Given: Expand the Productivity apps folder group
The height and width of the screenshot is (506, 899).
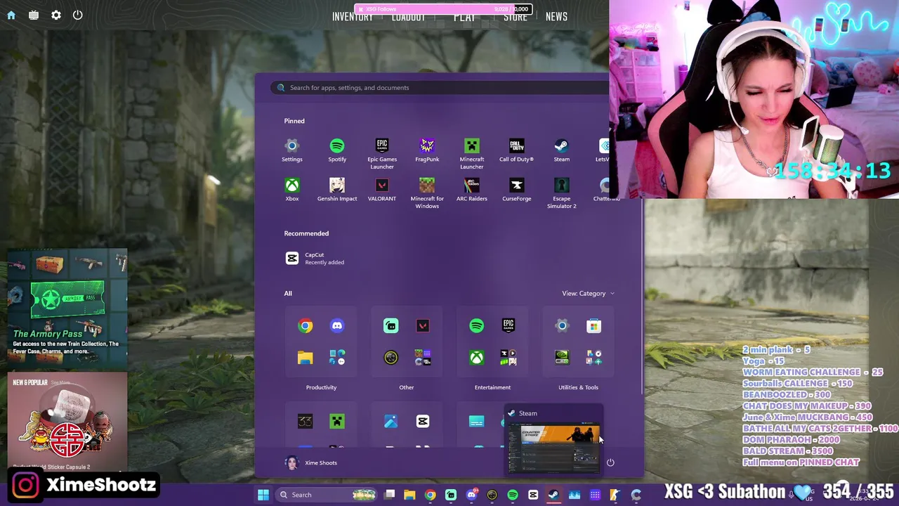Looking at the screenshot, I should [337, 358].
